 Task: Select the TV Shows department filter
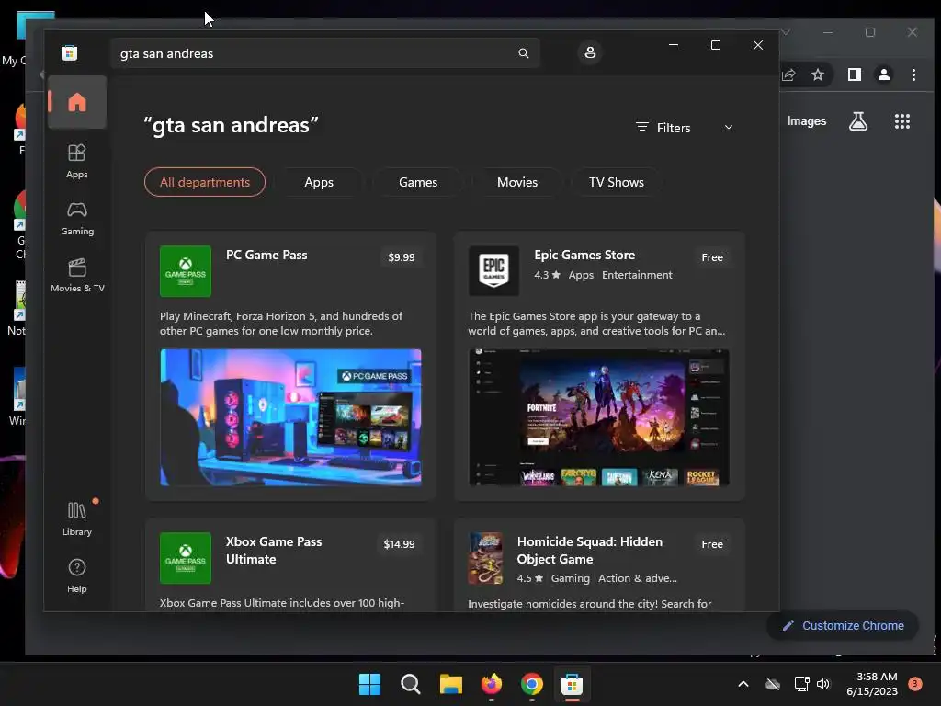[617, 182]
